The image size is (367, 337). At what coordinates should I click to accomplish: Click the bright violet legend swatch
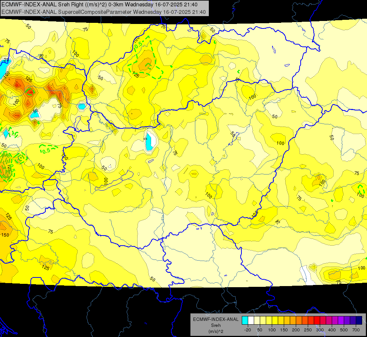point(341,320)
